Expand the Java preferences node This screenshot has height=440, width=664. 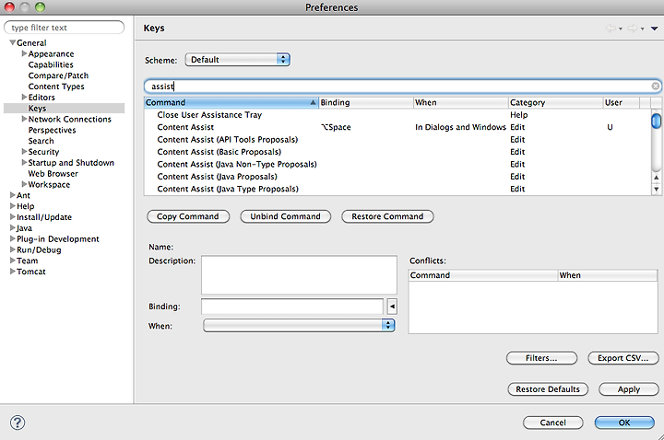pos(13,227)
